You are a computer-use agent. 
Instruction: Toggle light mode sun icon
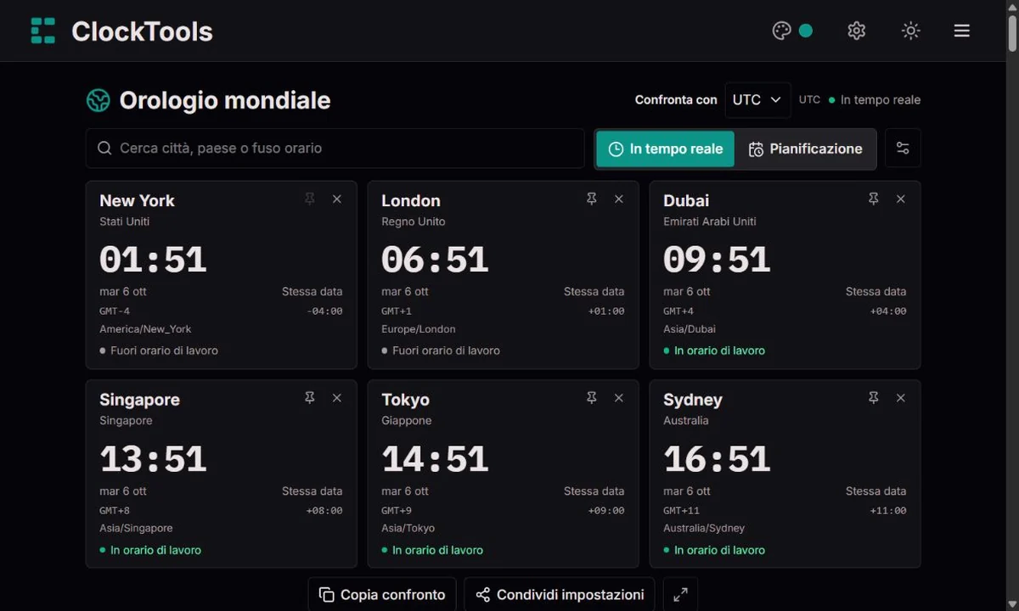coord(910,31)
